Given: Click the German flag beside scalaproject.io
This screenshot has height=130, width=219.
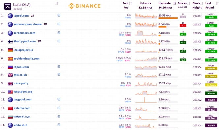Looking at the screenshot, I should click(10, 50).
